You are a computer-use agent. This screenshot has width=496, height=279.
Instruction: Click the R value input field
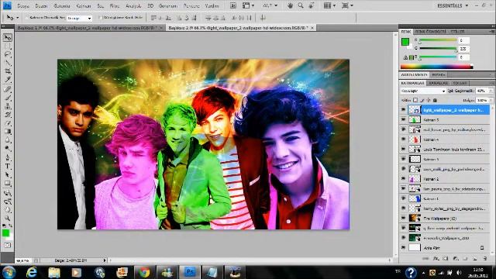(x=463, y=40)
